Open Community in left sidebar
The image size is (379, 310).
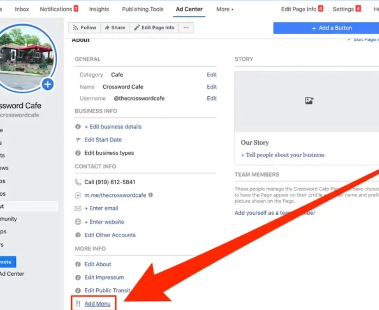coord(8,219)
